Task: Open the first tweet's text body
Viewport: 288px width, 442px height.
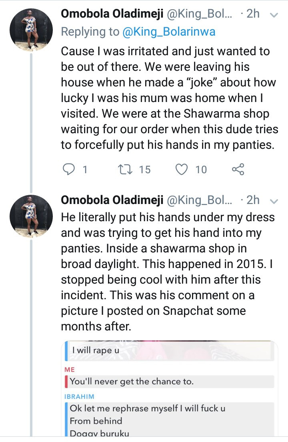Action: pos(168,98)
